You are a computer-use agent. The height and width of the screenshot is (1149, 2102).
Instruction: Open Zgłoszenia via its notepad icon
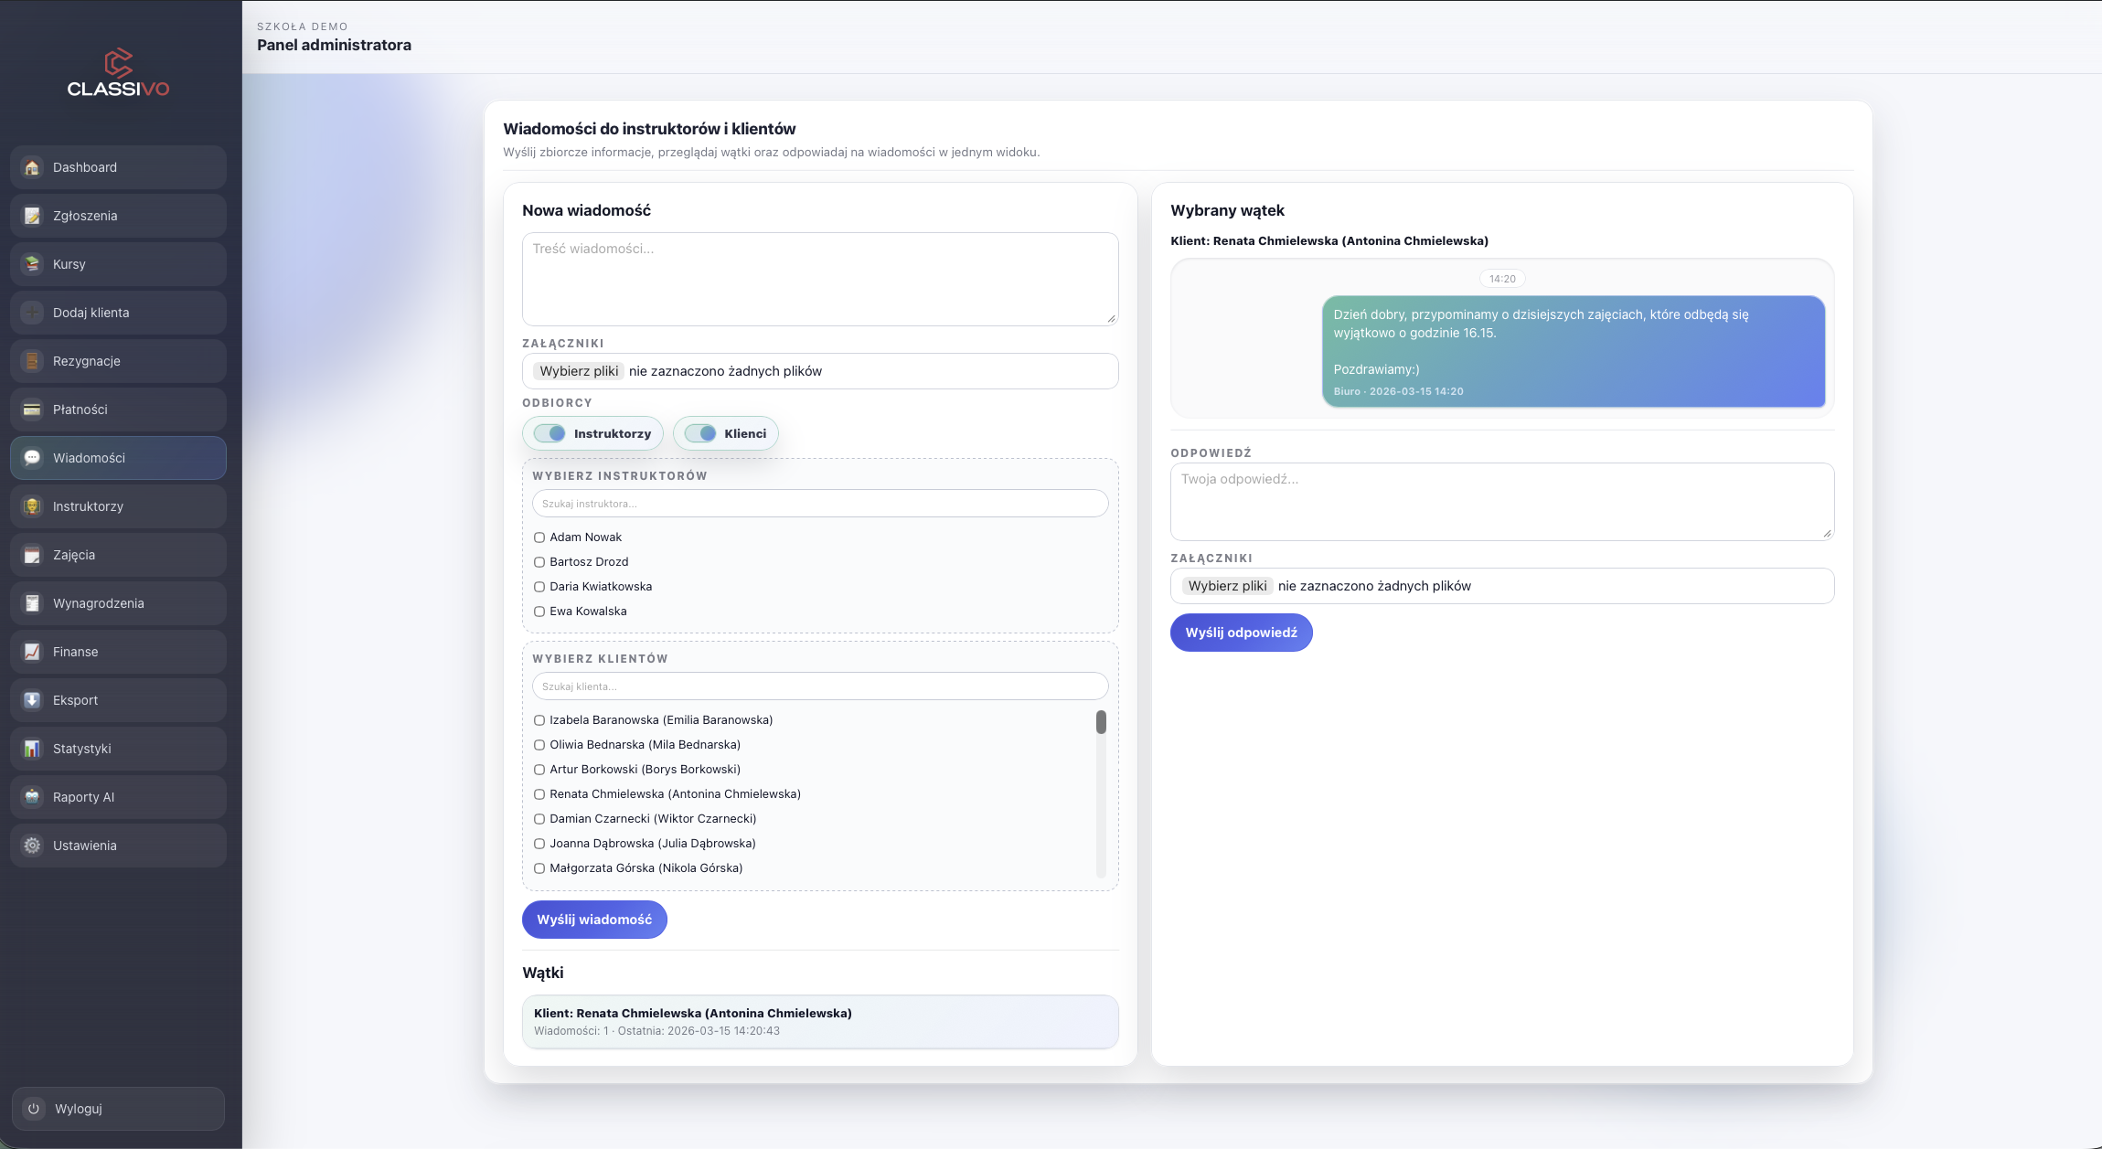32,216
